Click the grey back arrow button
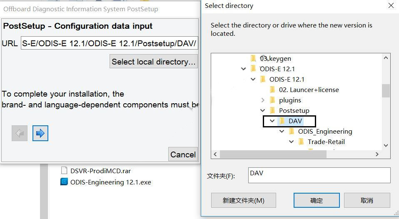Viewport: 399px width, 219px height. 20,133
